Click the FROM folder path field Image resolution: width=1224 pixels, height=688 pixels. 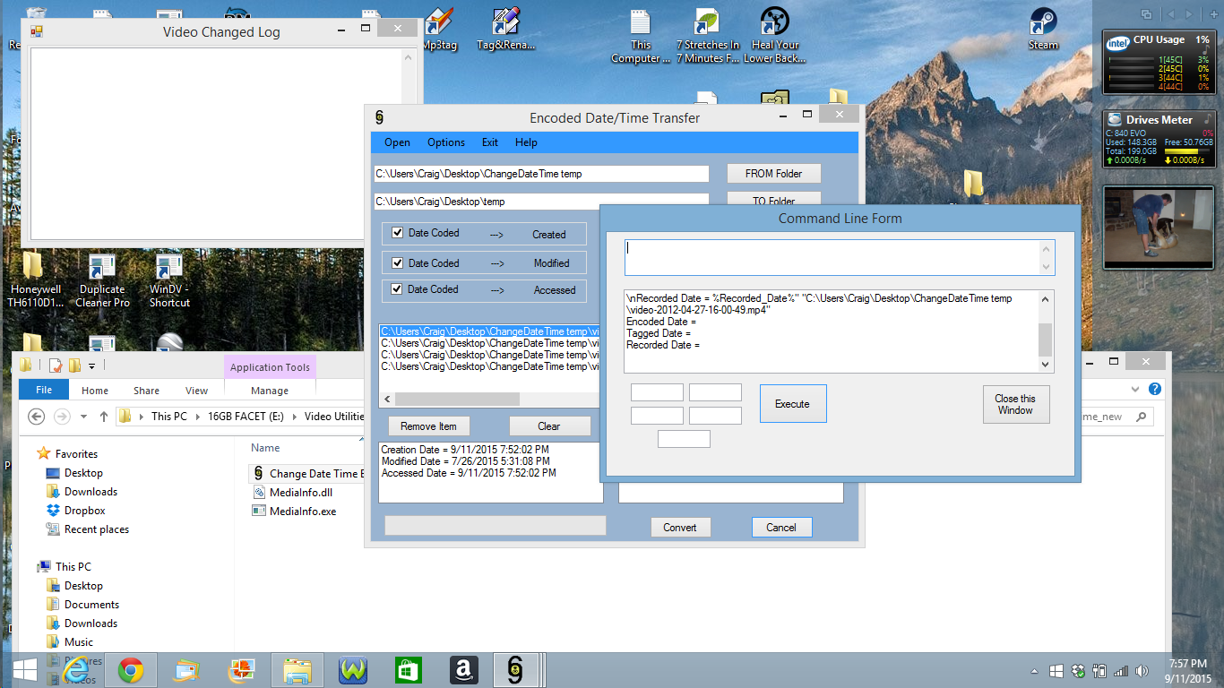click(x=541, y=174)
